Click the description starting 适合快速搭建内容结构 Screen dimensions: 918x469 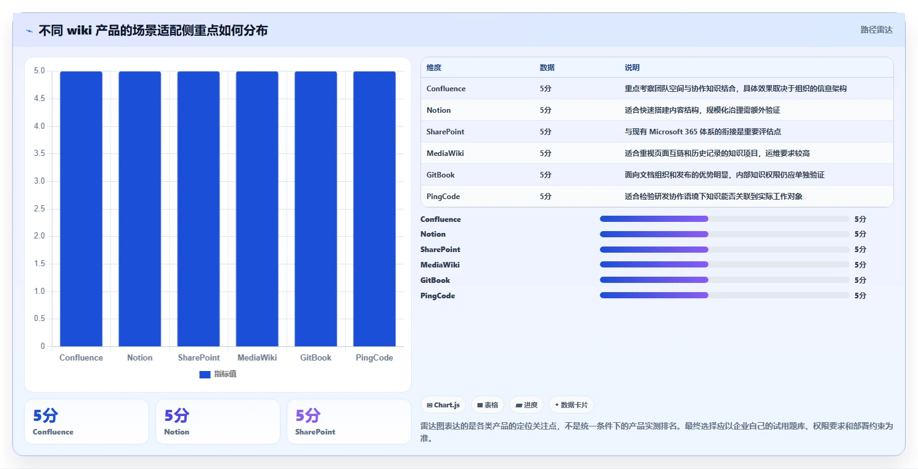tap(702, 110)
